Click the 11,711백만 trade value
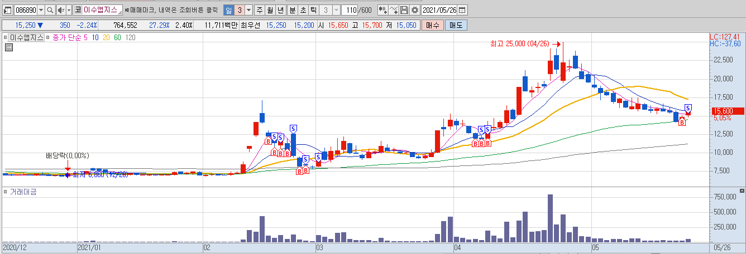The height and width of the screenshot is (254, 746). click(222, 25)
